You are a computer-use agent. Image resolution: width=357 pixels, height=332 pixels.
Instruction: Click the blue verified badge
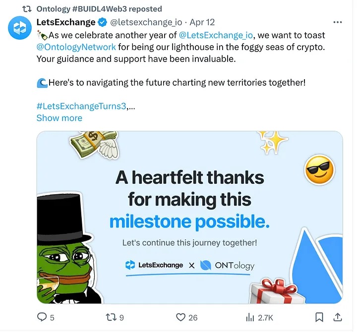103,22
